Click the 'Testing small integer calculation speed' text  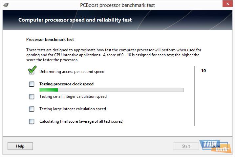coord(73,96)
